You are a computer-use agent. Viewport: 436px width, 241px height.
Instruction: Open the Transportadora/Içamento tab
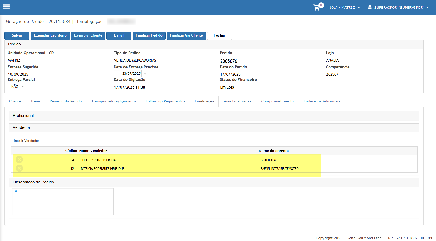[114, 101]
